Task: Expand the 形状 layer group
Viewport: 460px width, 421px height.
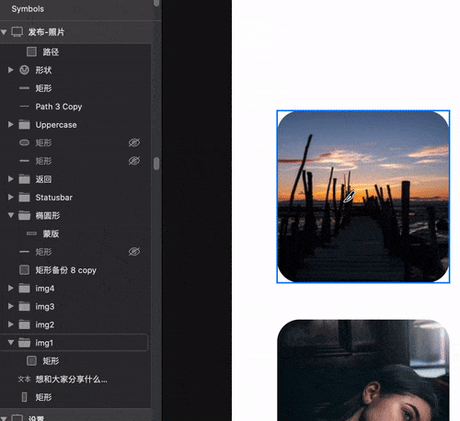Action: 11,70
